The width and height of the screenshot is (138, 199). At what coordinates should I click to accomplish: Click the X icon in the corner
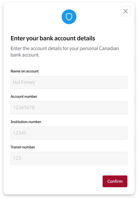[126, 11]
